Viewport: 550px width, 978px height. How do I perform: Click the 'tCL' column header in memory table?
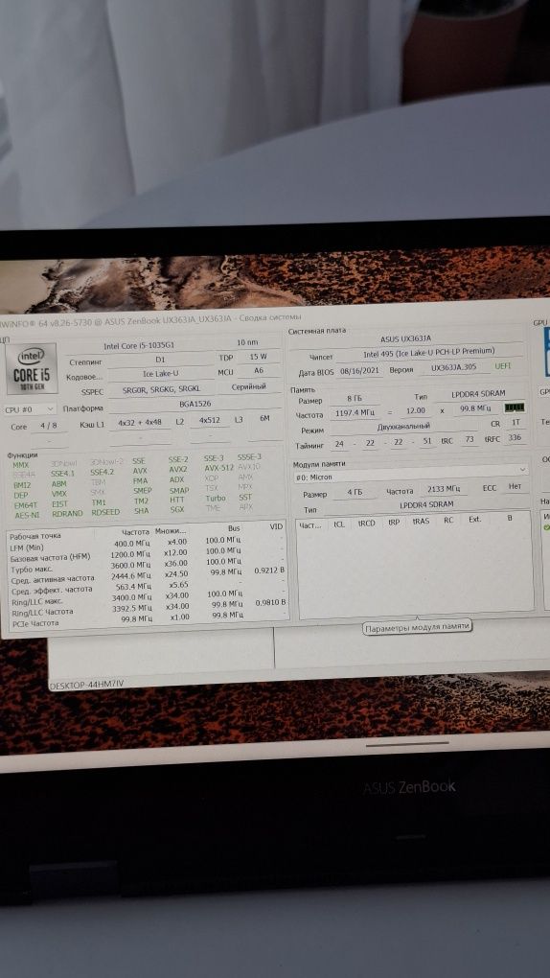(x=339, y=524)
